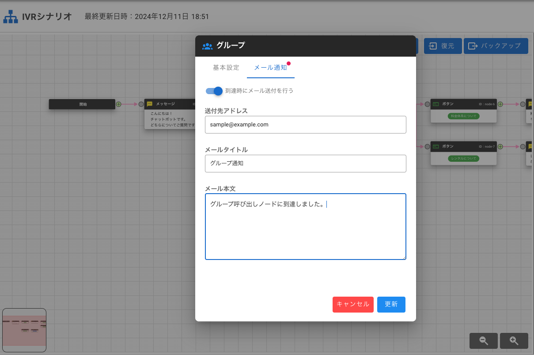Click the green plus connector after 開始 node
The image size is (534, 355).
(118, 104)
